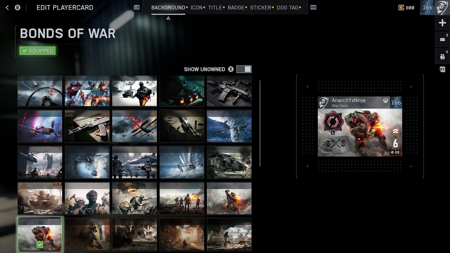Select the soldier in foggy rubble background
This screenshot has height=253, width=450.
click(229, 234)
